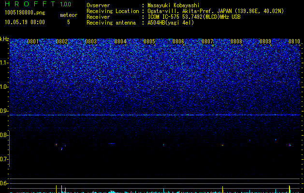Click the tall yellow spike below 0807

(x=223, y=190)
